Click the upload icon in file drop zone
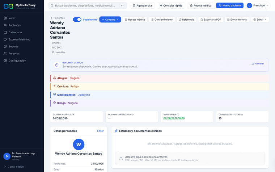This screenshot has width=275, height=172. point(121,159)
